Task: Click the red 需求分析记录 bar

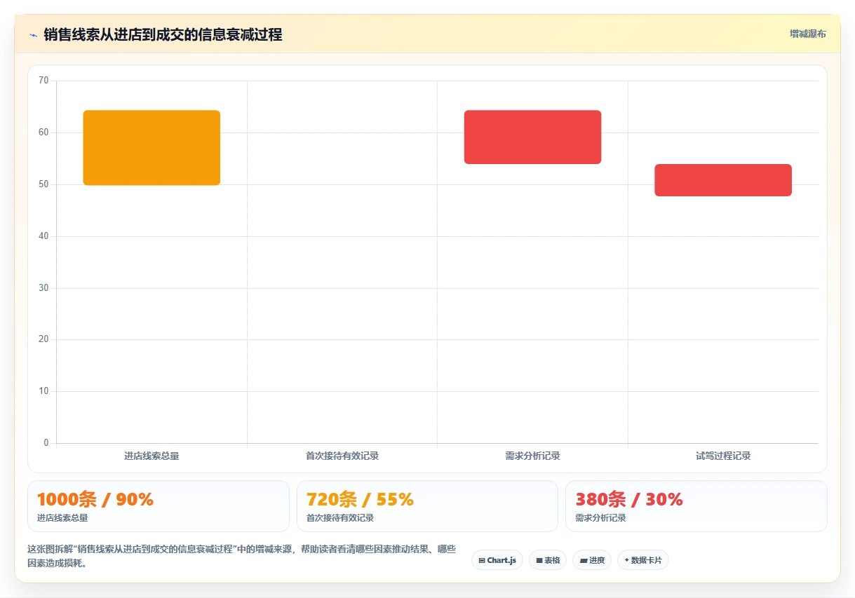Action: pyautogui.click(x=532, y=137)
